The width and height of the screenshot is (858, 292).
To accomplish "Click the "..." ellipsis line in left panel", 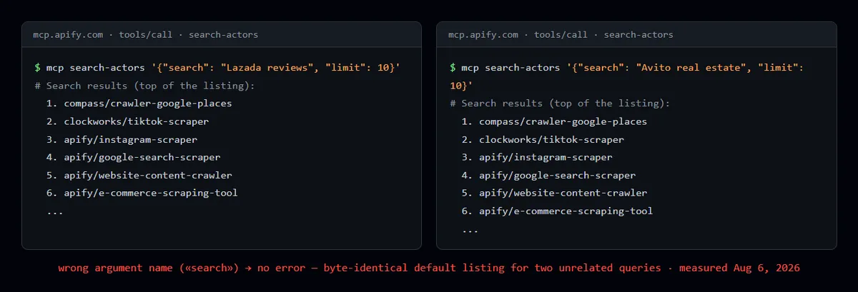I will (x=54, y=212).
